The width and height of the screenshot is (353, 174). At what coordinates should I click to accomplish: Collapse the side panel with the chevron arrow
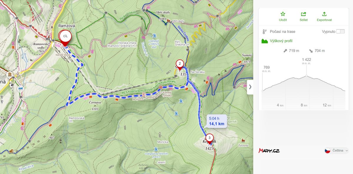click(x=250, y=87)
